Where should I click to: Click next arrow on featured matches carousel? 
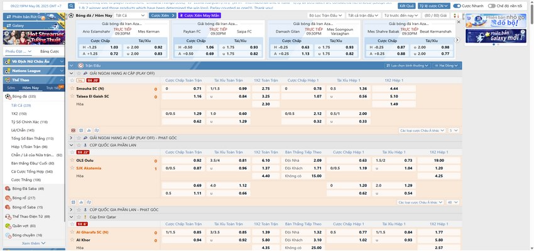[457, 40]
